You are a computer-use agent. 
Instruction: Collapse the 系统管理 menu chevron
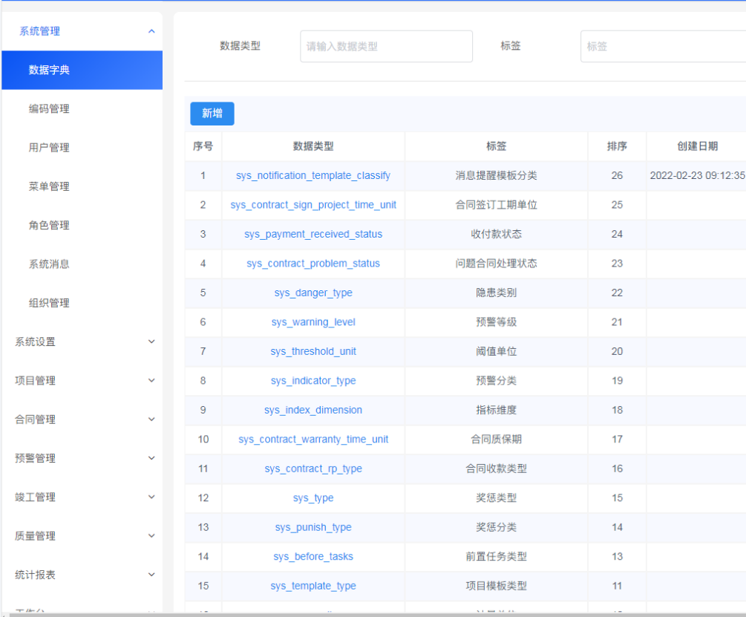tap(151, 31)
